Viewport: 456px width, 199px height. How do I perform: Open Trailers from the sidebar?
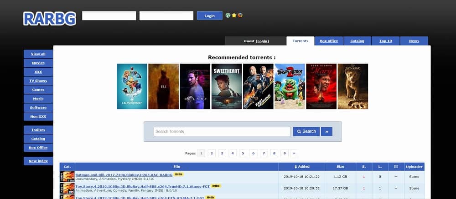click(38, 130)
